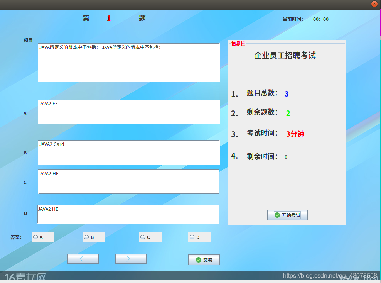Click the green check icon on 开始考试 button
The image size is (381, 283).
[x=278, y=215]
